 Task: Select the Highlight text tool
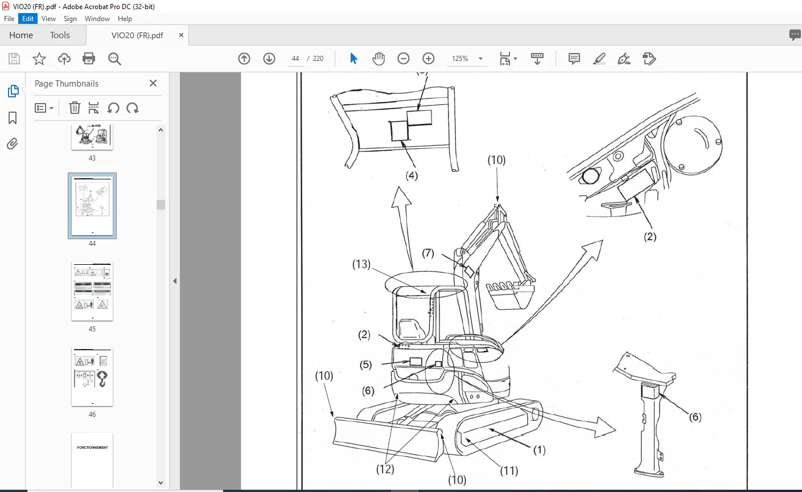click(x=599, y=59)
